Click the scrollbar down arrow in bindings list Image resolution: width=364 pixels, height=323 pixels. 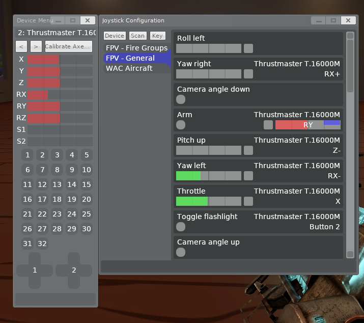(350, 254)
